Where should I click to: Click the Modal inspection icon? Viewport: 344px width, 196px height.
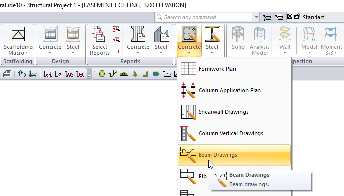click(309, 34)
